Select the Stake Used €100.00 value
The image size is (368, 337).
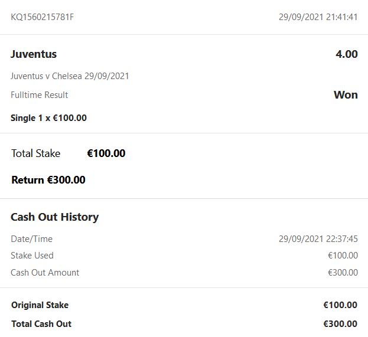point(343,256)
